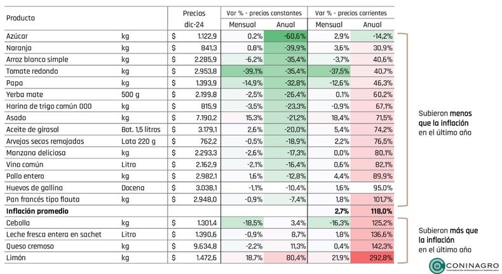Click the Var % - precios corrientes header
Screen dimensions: 502x274
351,13
